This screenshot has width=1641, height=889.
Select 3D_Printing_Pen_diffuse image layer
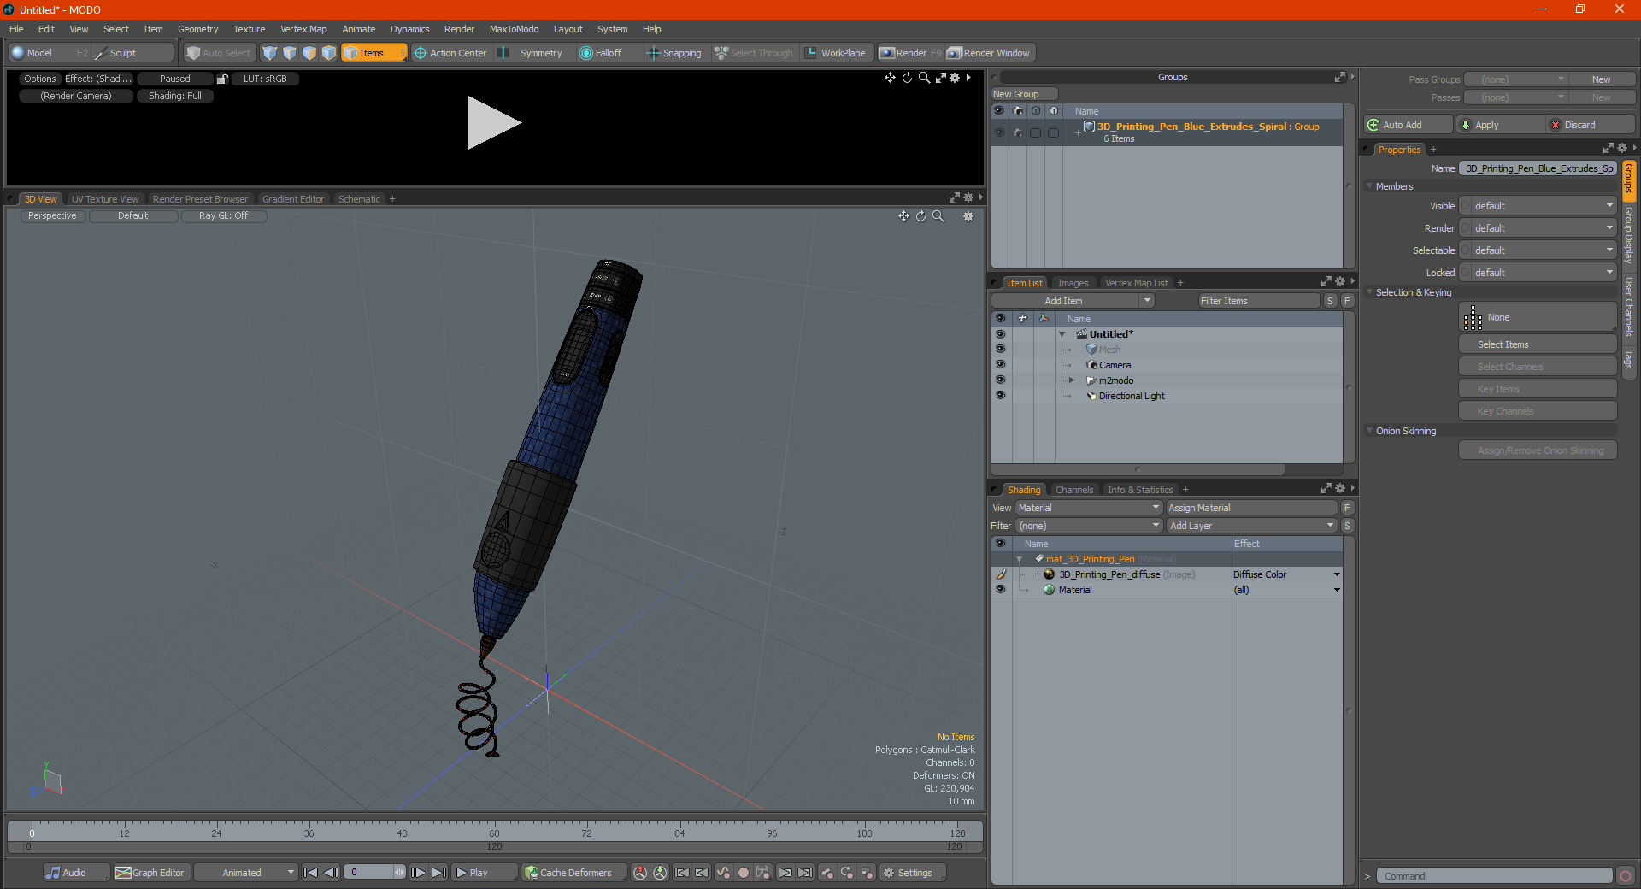pyautogui.click(x=1109, y=574)
